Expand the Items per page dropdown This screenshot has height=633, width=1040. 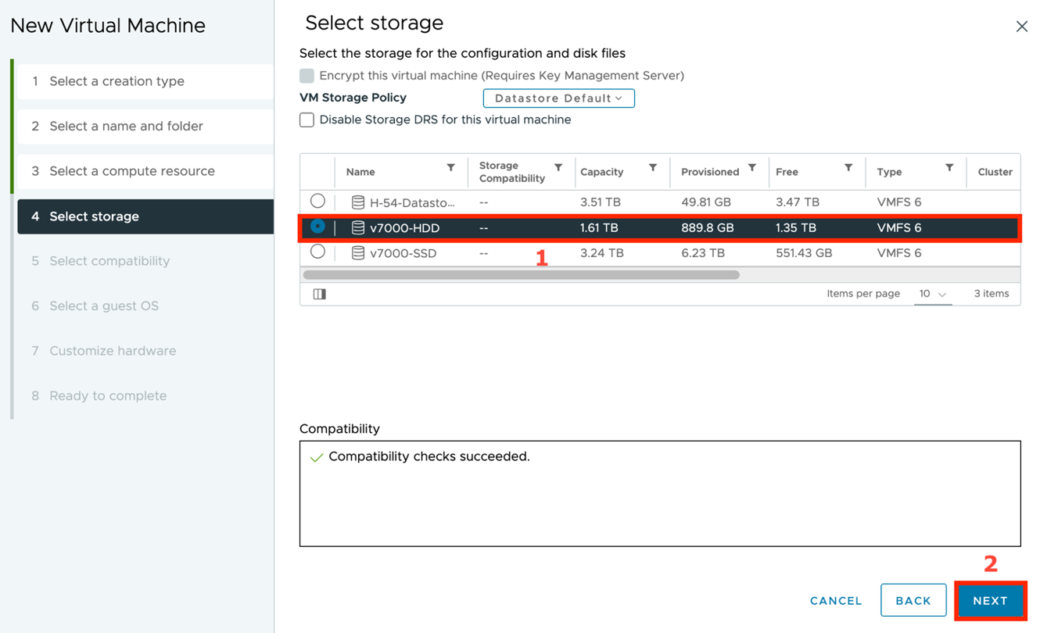click(x=932, y=294)
